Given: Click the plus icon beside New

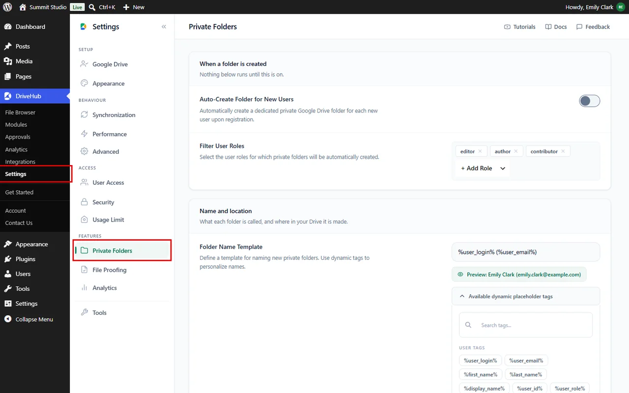Looking at the screenshot, I should click(126, 7).
